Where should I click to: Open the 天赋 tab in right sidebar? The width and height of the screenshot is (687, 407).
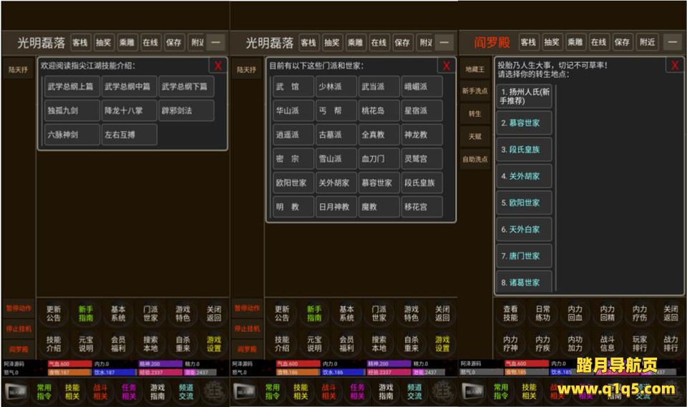click(x=475, y=136)
